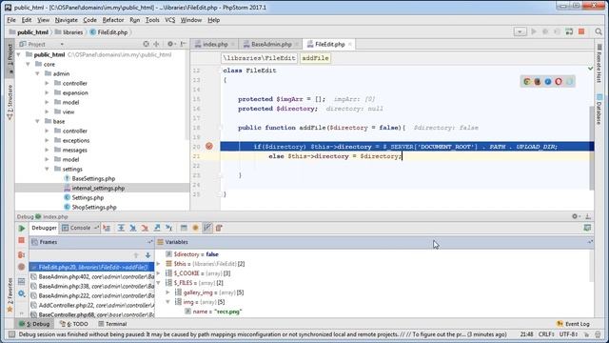Click the Scroll from Source target icon in Project panel
The height and width of the screenshot is (343, 609).
point(146,45)
